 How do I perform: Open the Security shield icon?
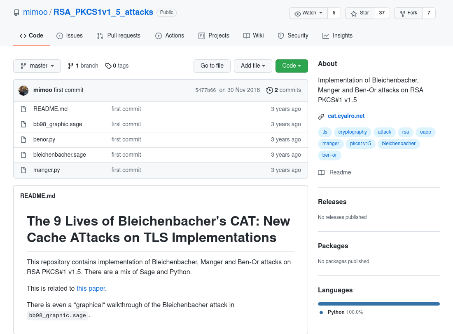coord(281,35)
